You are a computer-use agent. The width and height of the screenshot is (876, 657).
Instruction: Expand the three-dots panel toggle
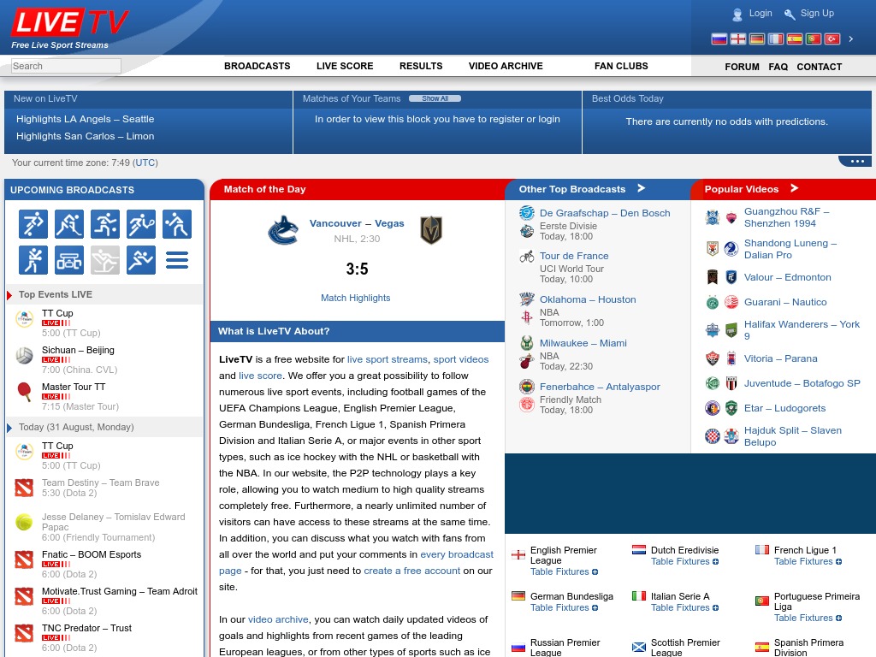pos(857,161)
